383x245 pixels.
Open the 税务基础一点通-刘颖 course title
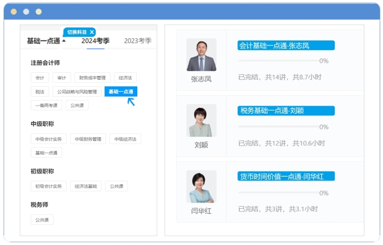click(286, 111)
